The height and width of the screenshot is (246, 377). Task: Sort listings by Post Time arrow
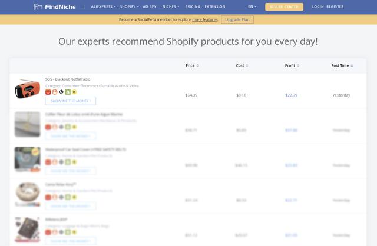tap(352, 65)
